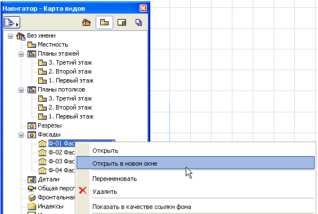The image size is (318, 214).
Task: Select Ф-01 elevation view icon
Action: (x=42, y=144)
